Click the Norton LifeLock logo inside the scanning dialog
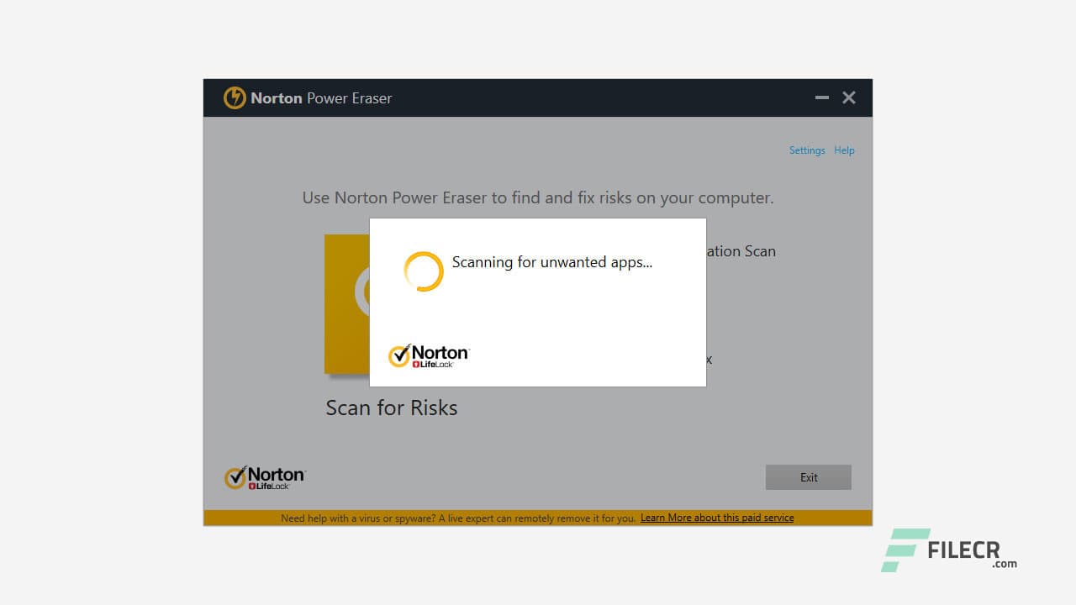The image size is (1076, 605). coord(428,354)
